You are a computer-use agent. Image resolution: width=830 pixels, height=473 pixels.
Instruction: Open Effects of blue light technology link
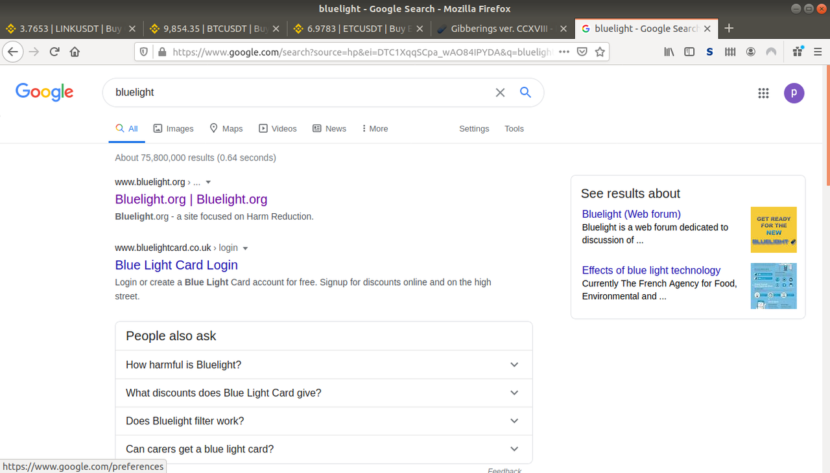[651, 270]
